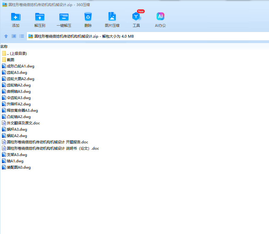Click the folder icon beside 截图
The image size is (269, 234).
tap(4, 60)
